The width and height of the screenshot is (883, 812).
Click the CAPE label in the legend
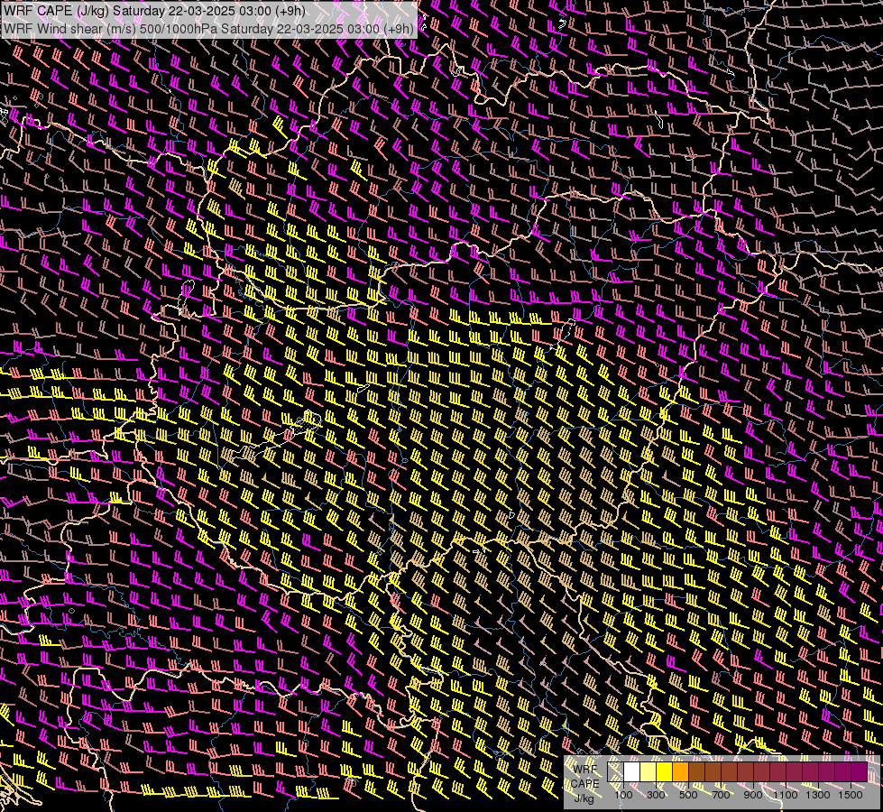pos(585,784)
